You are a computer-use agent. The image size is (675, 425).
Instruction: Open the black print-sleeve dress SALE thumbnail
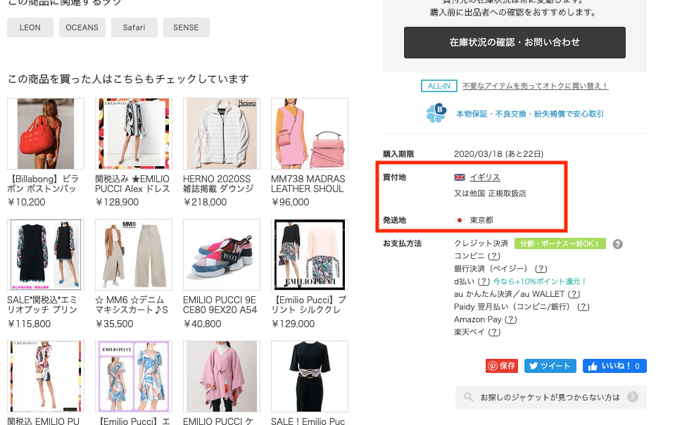(x=46, y=255)
